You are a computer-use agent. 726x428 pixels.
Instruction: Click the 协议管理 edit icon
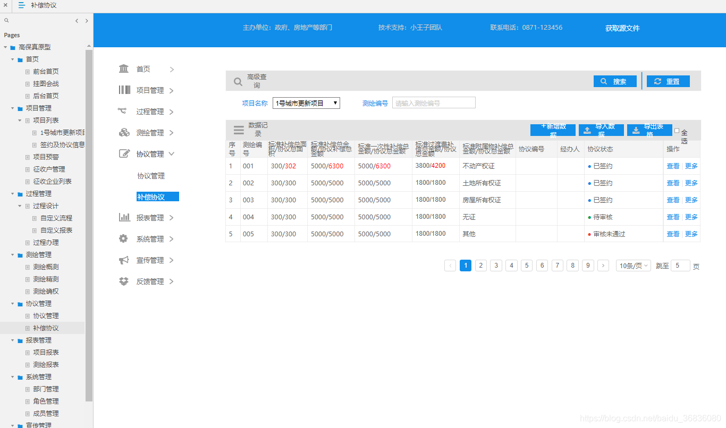(x=124, y=153)
